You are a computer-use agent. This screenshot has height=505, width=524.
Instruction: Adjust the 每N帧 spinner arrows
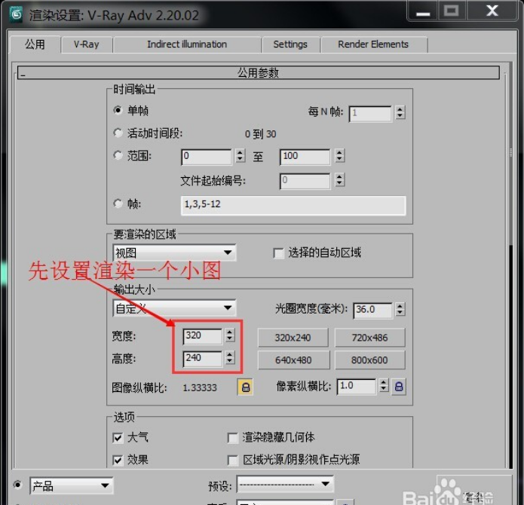(400, 112)
